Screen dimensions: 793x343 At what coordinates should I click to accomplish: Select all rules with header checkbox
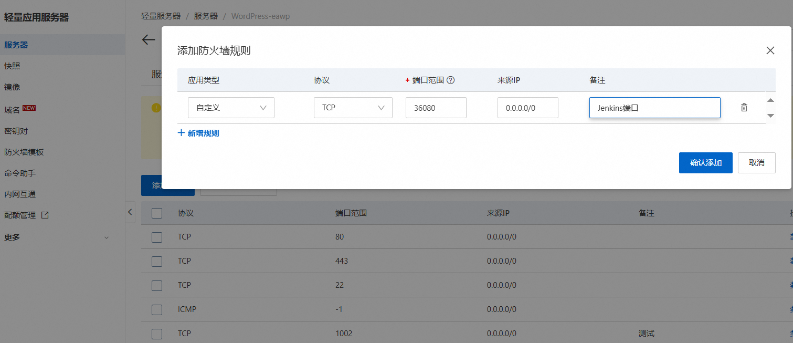pyautogui.click(x=157, y=213)
